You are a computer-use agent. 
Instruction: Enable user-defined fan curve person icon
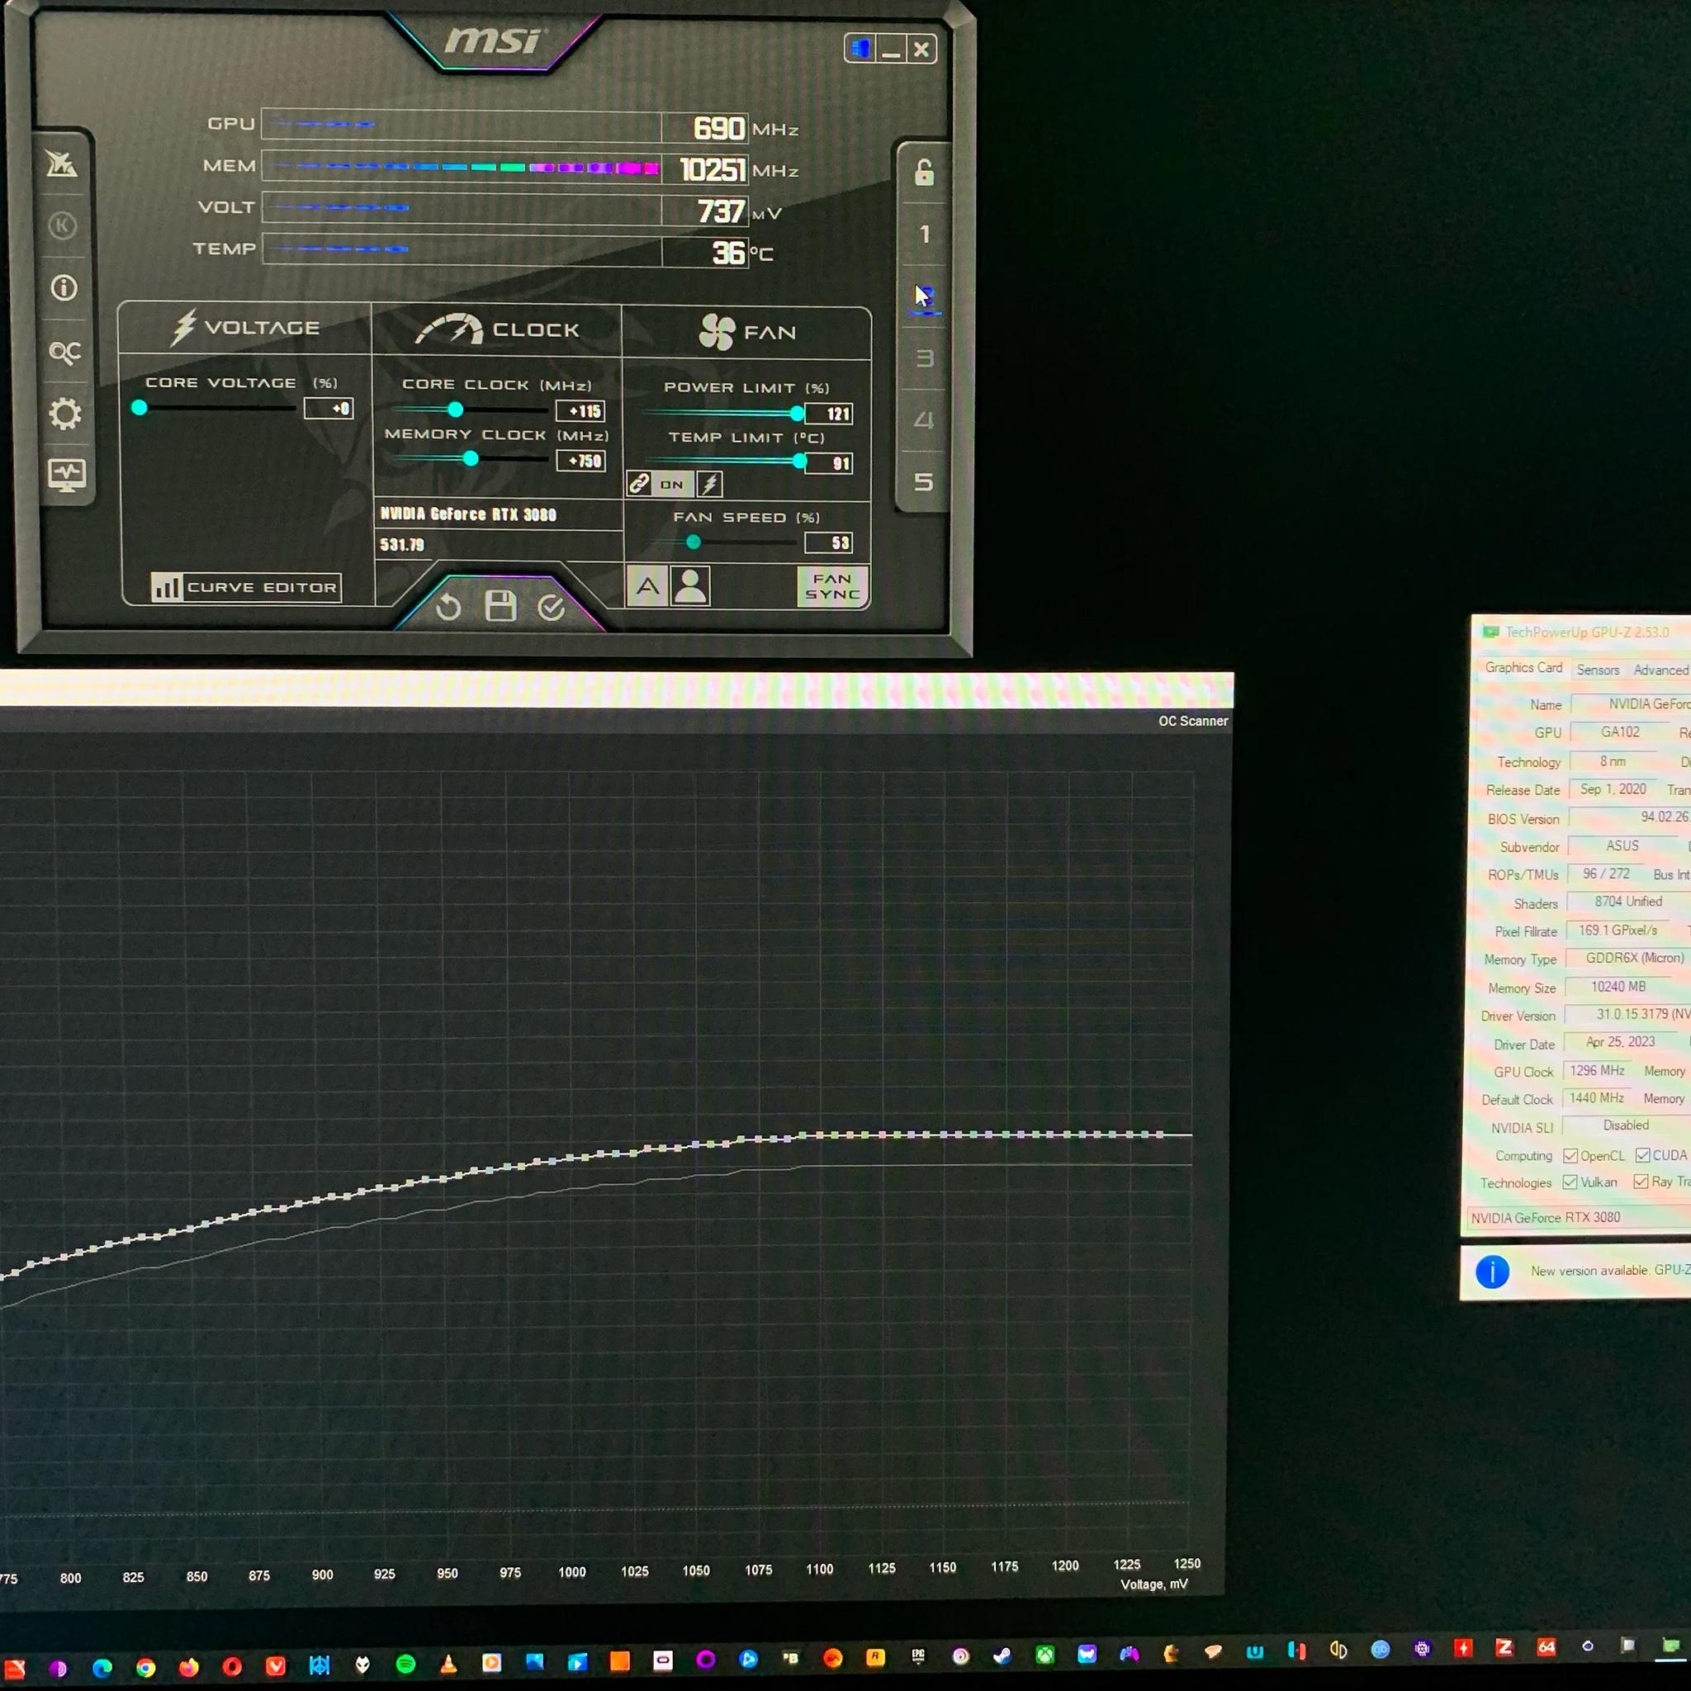click(690, 586)
